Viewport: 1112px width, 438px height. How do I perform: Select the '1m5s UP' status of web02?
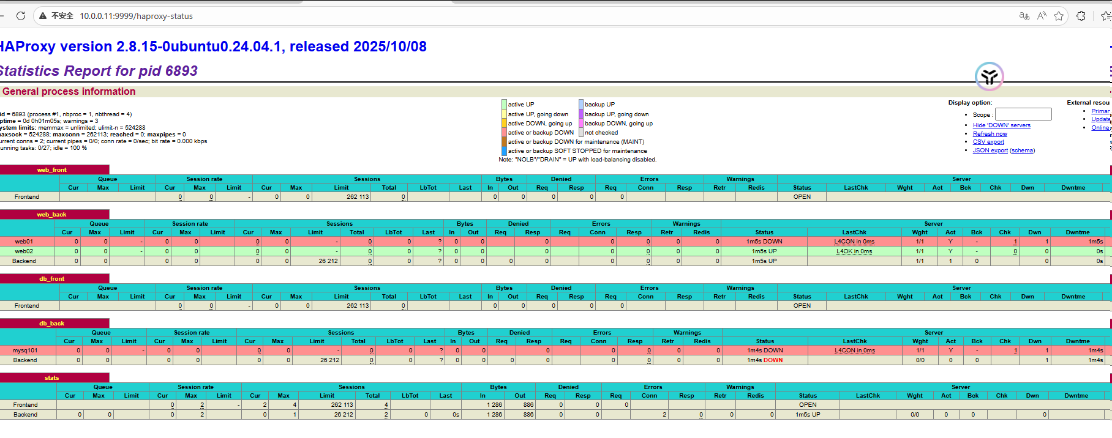(x=764, y=251)
